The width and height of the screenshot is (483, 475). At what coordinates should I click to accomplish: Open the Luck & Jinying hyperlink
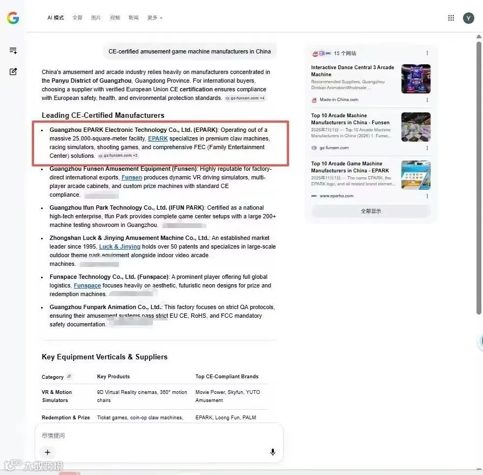tap(119, 246)
